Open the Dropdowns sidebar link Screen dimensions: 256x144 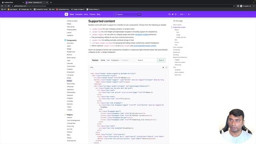[70, 72]
